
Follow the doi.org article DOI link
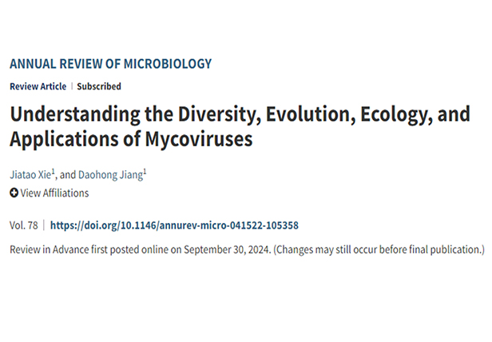coord(175,225)
